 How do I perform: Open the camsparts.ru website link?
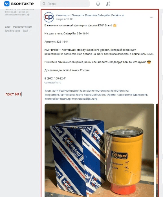[53, 82]
